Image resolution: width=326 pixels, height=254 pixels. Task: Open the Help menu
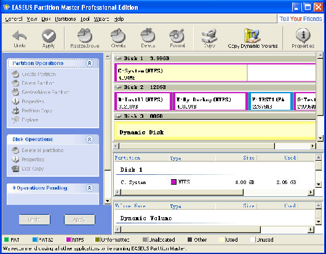[119, 19]
